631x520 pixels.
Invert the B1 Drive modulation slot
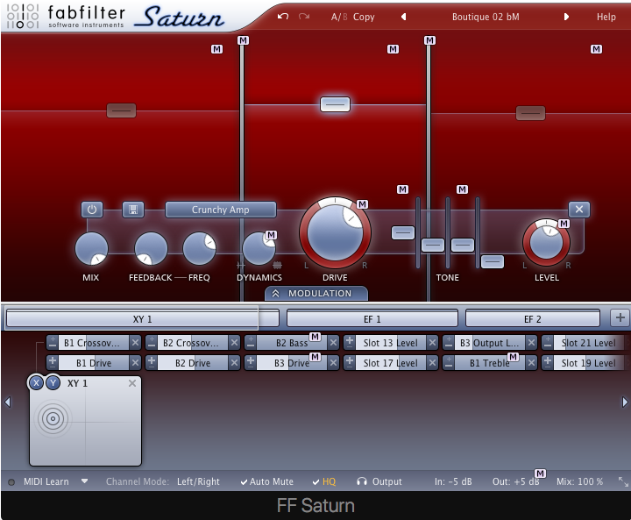pyautogui.click(x=53, y=363)
